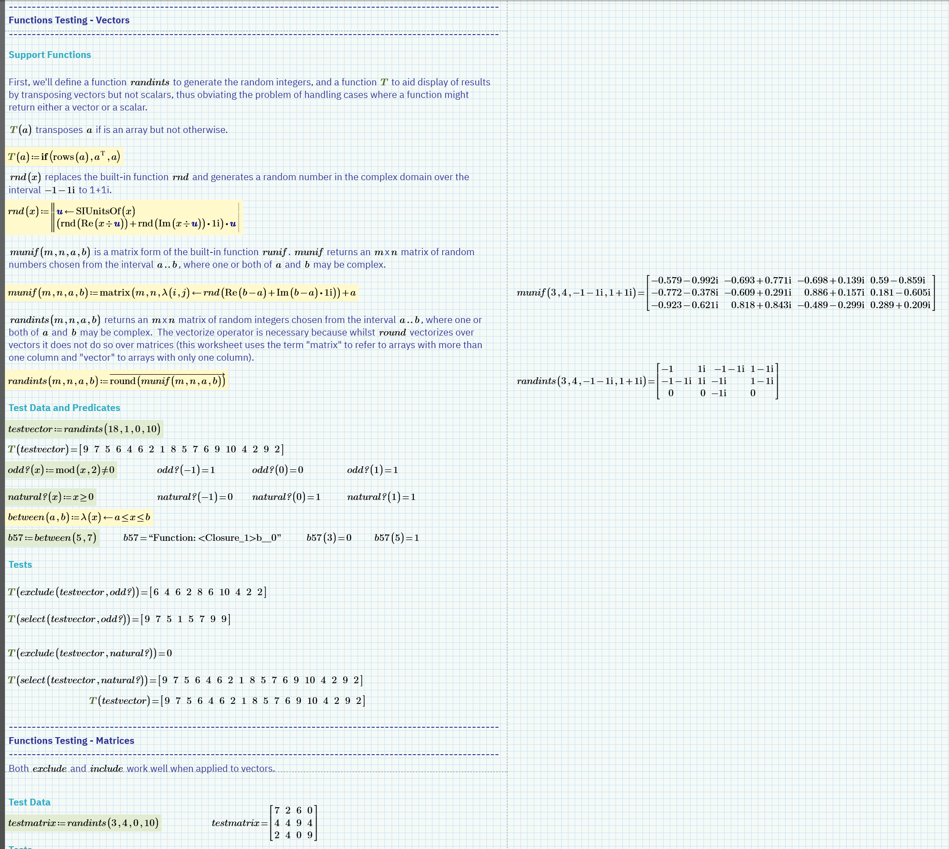Select the Functions Testing - Matrices heading
This screenshot has width=949, height=849.
point(72,740)
